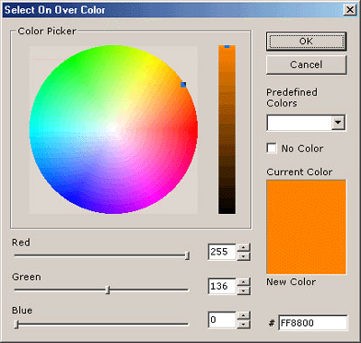Decrease Blue value with the down spinner
Image resolution: width=361 pixels, height=343 pixels.
point(244,324)
